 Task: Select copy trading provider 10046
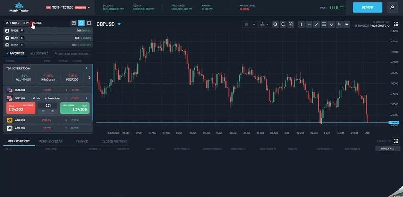tap(48, 38)
